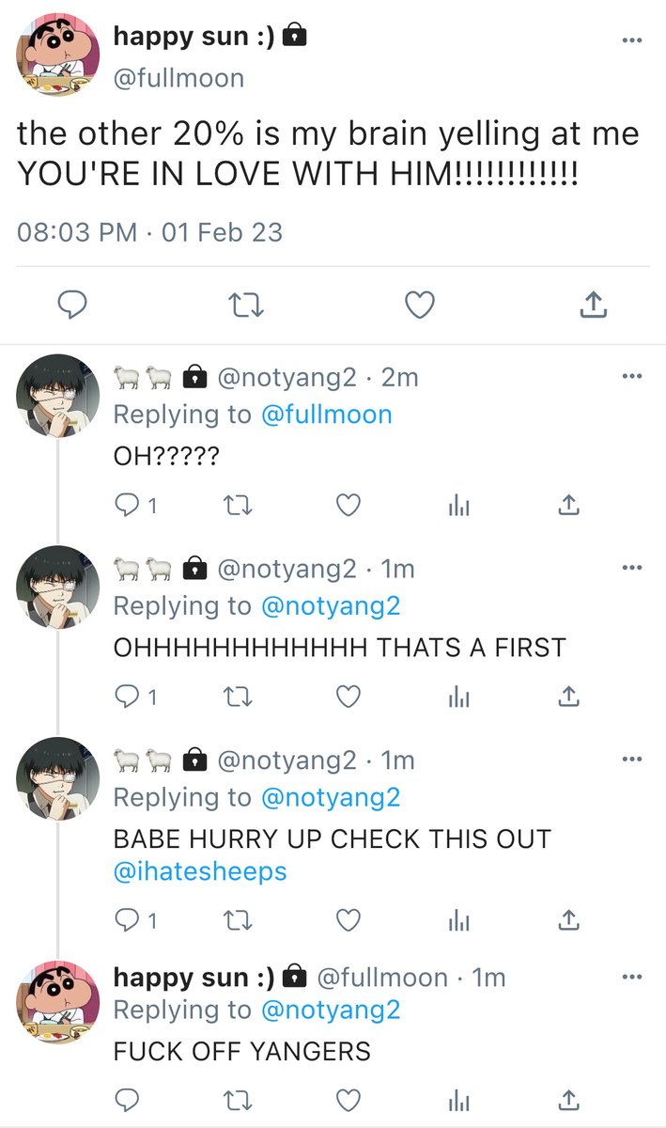Open @fullmoon link in first reply
Screen dimensions: 666x1128
click(x=326, y=415)
